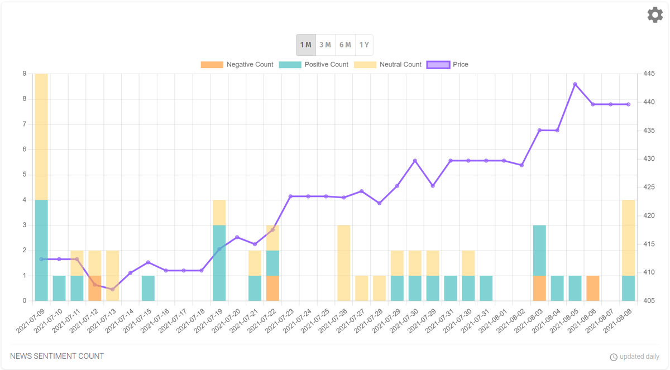This screenshot has width=670, height=370.
Task: Click the negative segment of 2021-07-22 bar
Action: [x=272, y=288]
